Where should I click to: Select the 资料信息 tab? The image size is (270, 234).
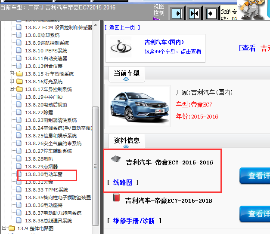click(127, 141)
